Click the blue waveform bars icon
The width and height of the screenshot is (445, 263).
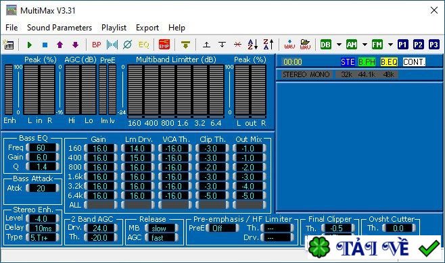(x=112, y=45)
